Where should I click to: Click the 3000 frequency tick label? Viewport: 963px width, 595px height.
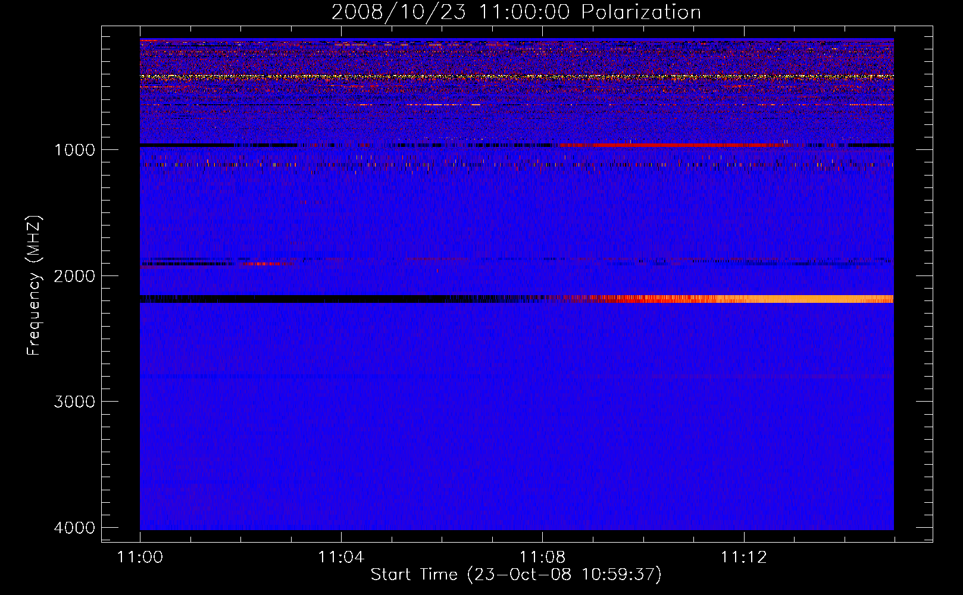point(74,402)
